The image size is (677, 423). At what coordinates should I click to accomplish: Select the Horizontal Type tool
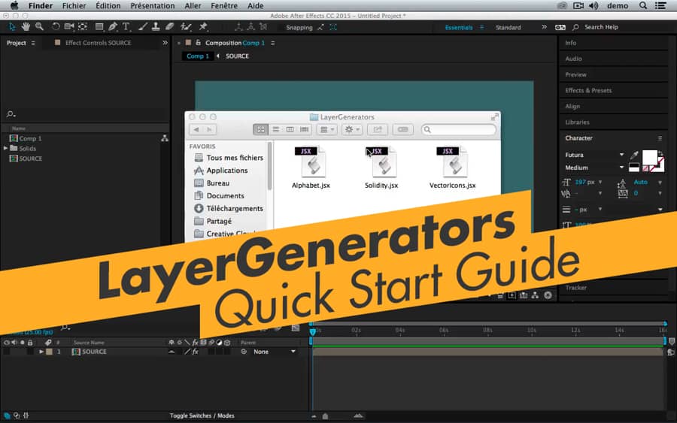(x=126, y=27)
